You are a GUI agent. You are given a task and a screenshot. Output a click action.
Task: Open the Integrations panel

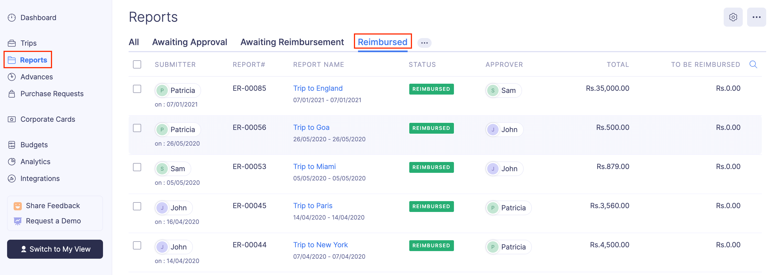coord(40,178)
